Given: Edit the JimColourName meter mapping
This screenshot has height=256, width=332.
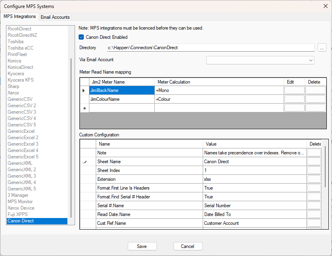Looking at the screenshot, I should click(294, 99).
